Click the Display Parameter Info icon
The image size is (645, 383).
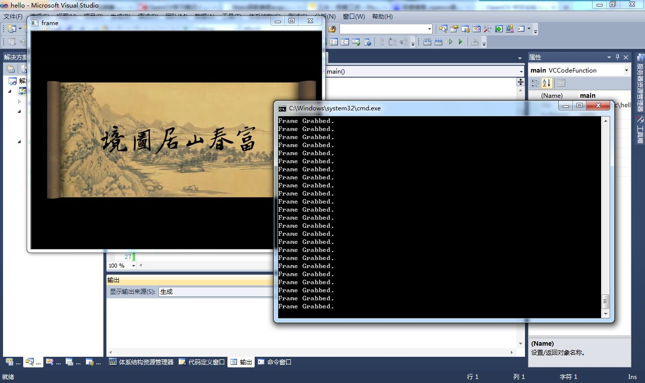tap(345, 42)
